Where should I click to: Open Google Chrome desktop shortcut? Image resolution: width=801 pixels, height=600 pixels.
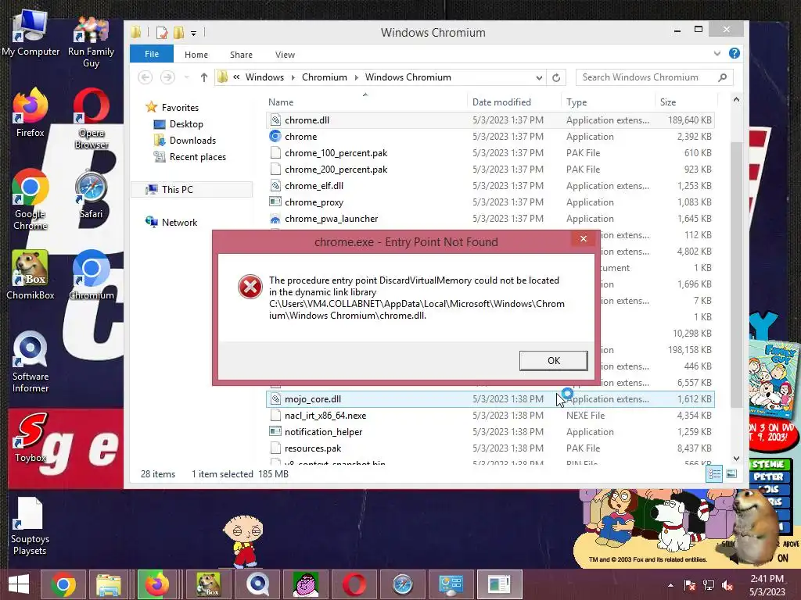31,199
